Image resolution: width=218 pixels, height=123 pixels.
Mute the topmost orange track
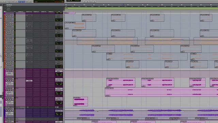coord(13,17)
